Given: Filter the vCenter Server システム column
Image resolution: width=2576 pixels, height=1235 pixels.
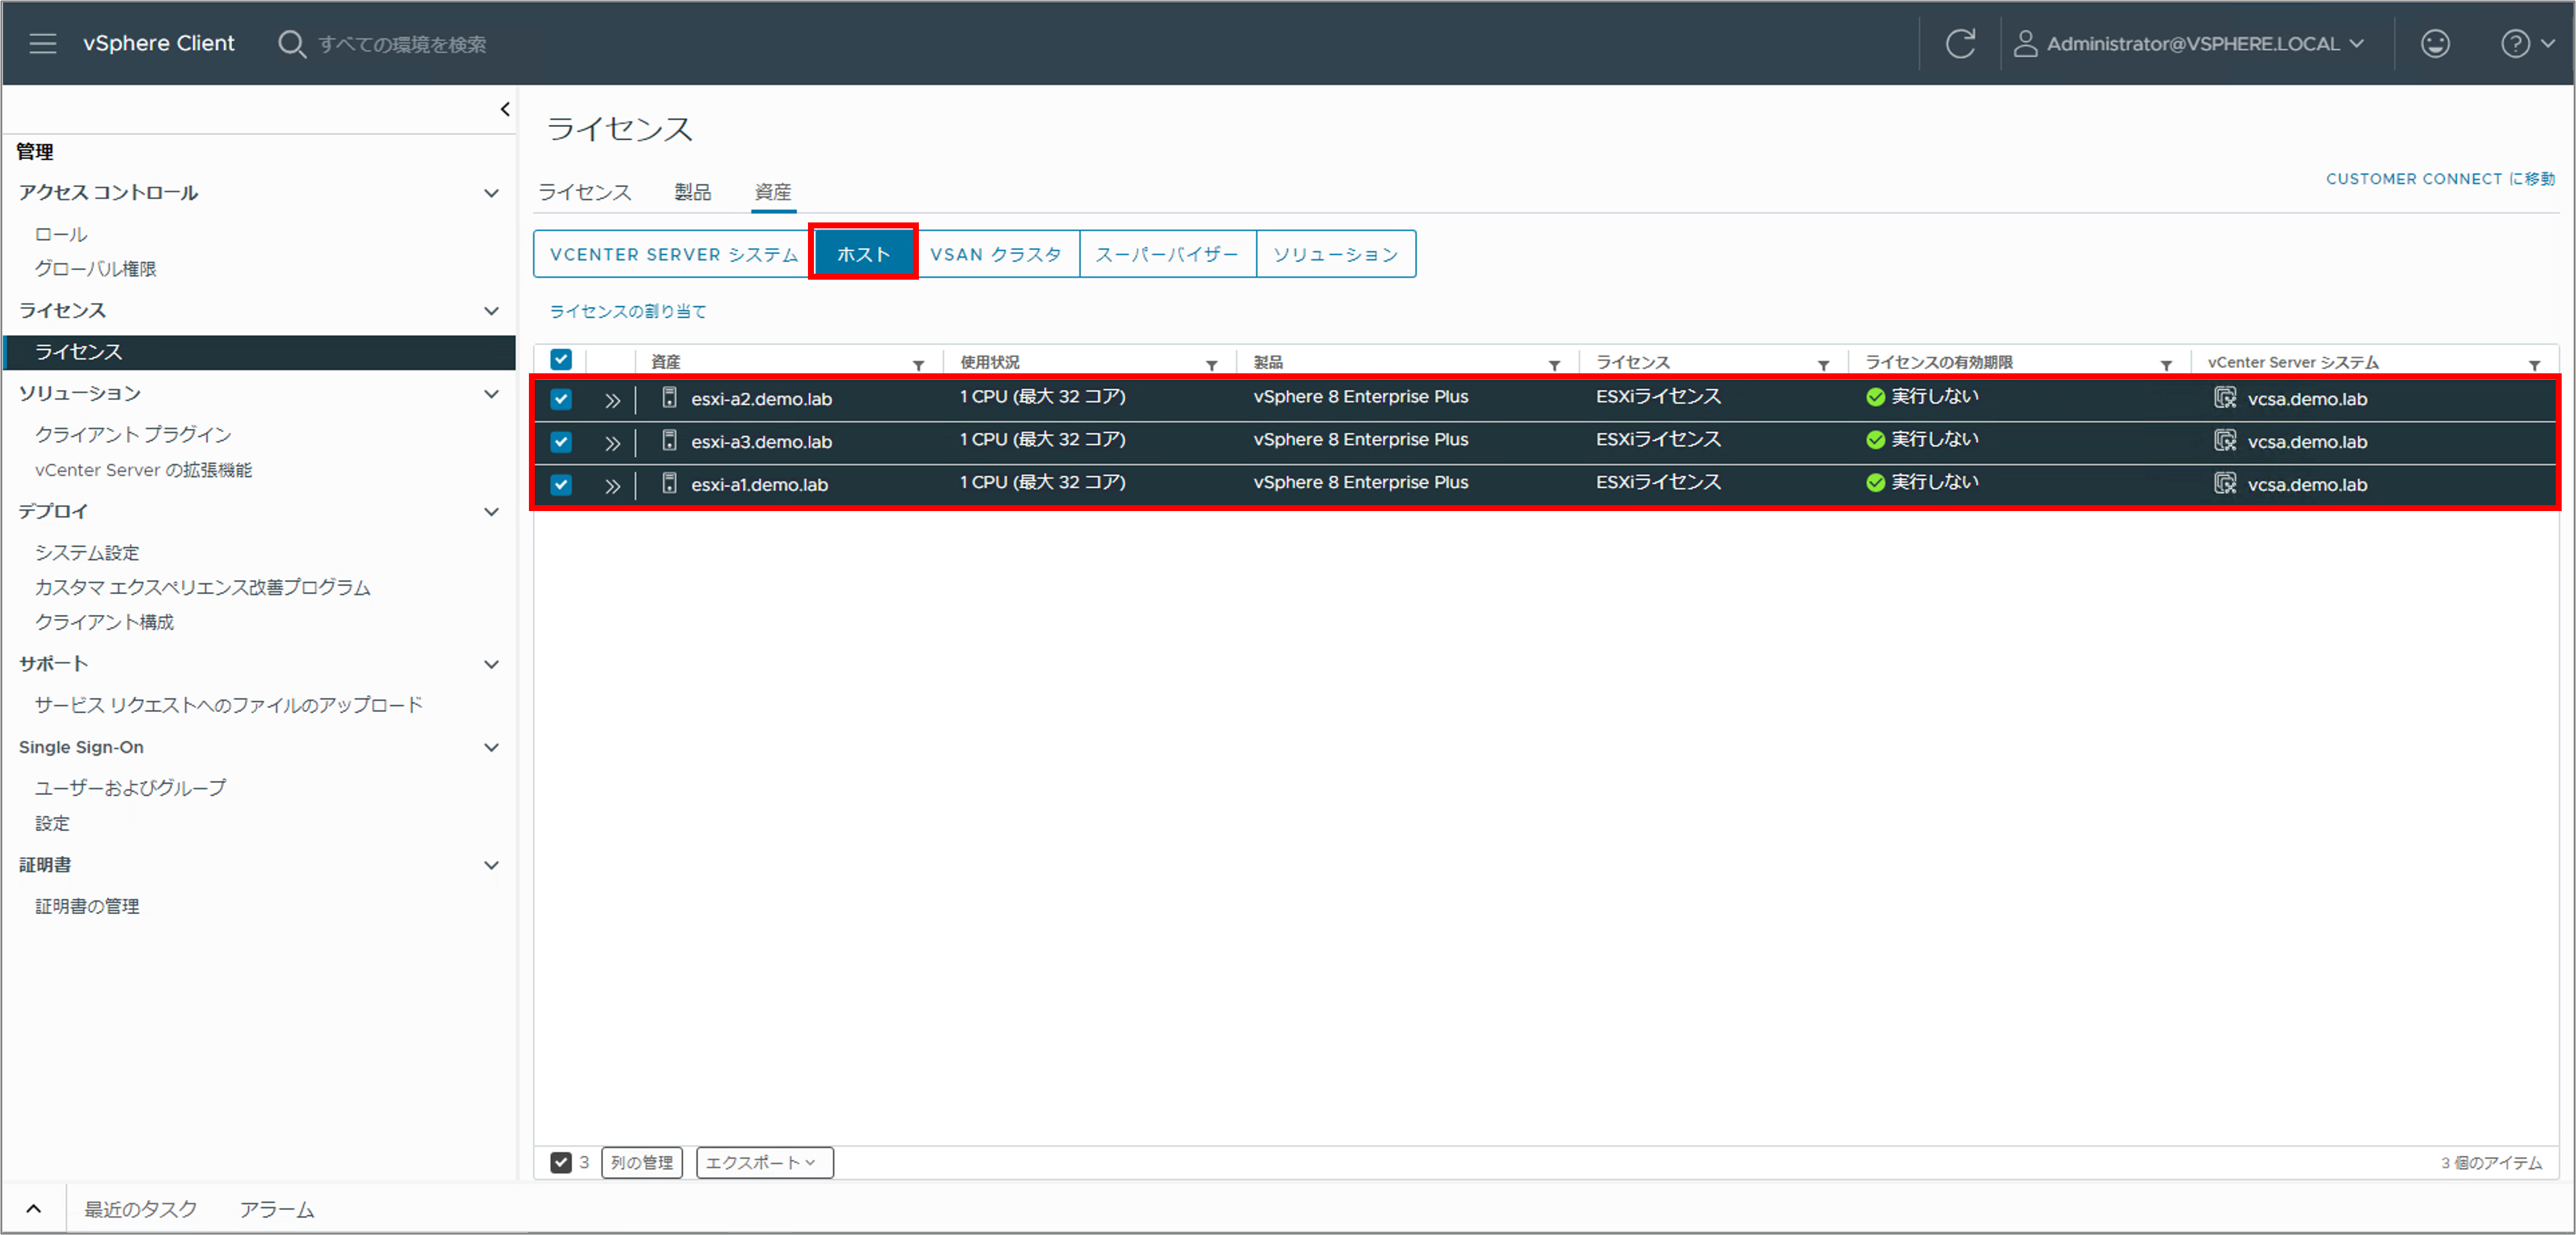Looking at the screenshot, I should [2534, 365].
